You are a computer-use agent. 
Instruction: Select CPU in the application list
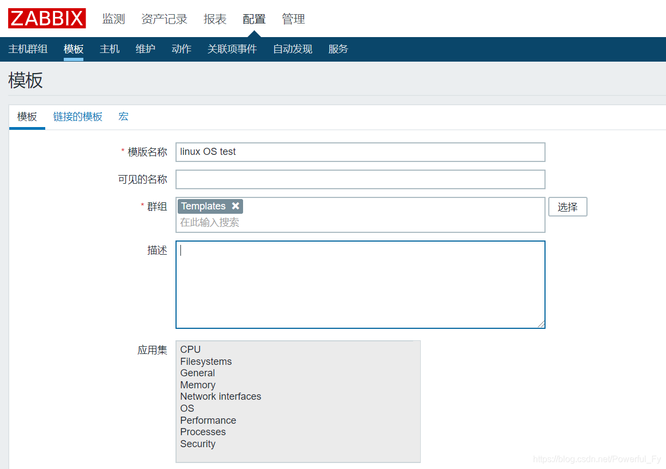190,350
